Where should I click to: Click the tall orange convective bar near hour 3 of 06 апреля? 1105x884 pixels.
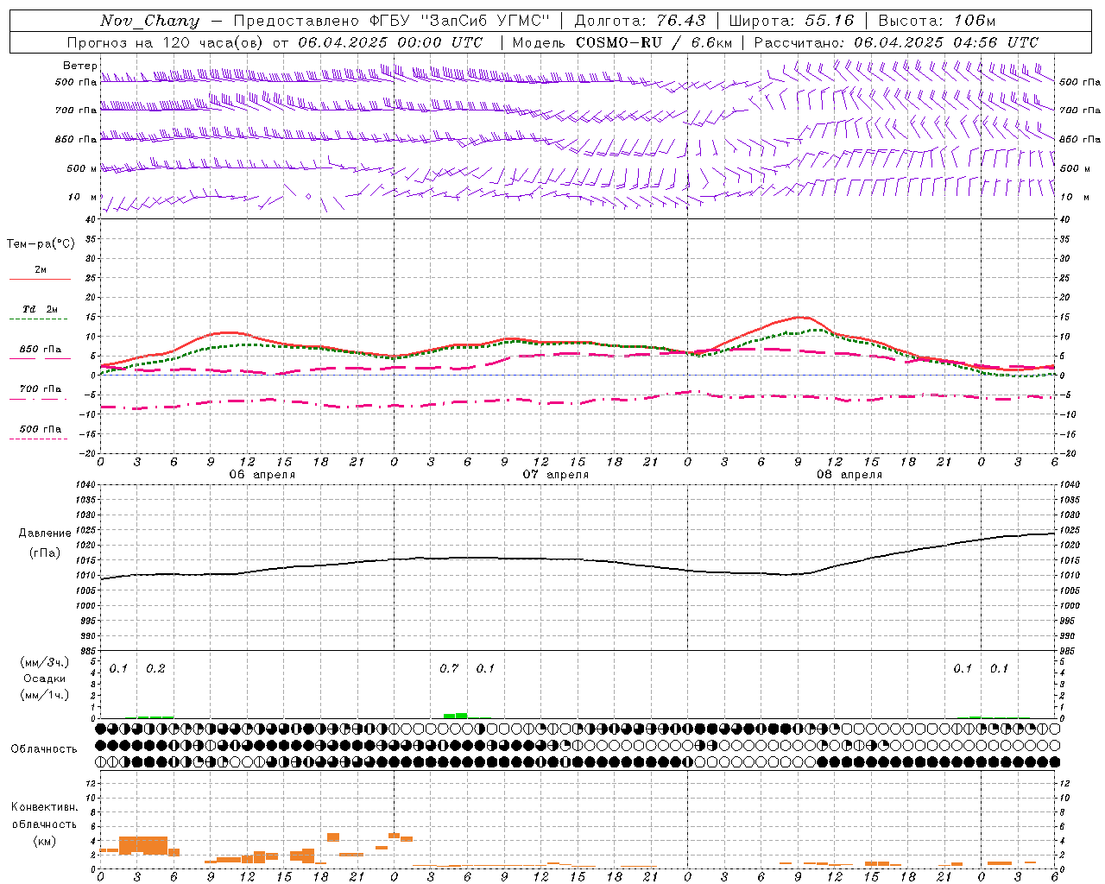[x=143, y=845]
